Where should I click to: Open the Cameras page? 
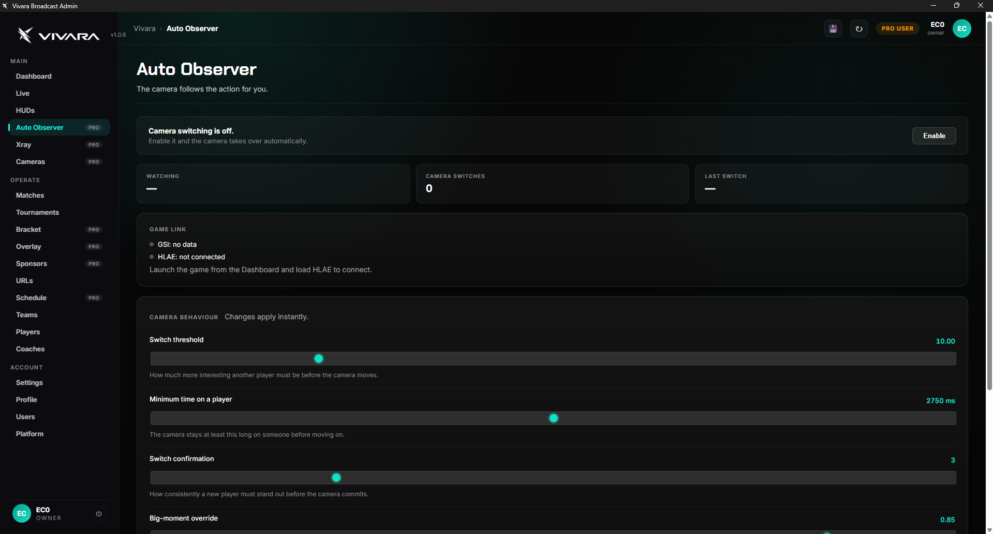(60, 161)
